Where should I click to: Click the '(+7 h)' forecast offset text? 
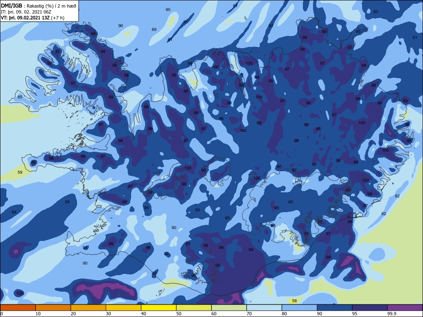[58, 18]
